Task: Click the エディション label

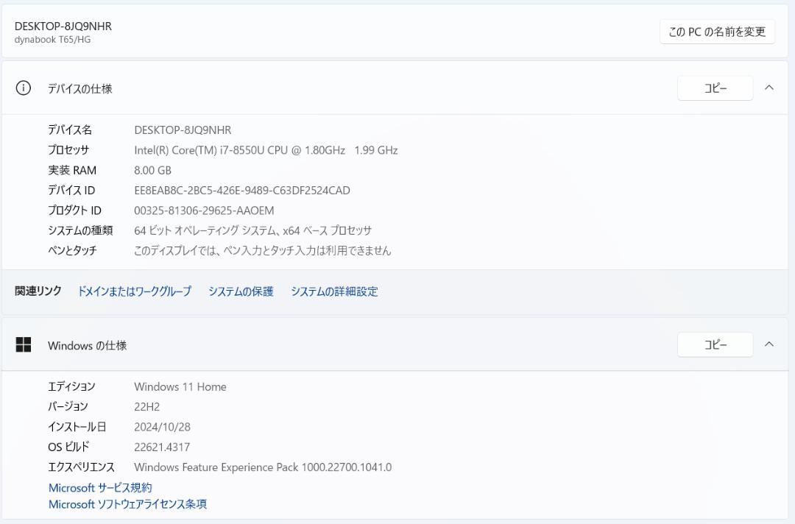Action: click(71, 386)
